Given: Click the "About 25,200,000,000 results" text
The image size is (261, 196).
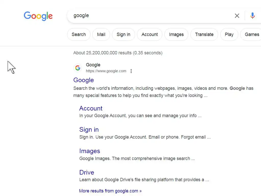Looking at the screenshot, I should pos(118,53).
